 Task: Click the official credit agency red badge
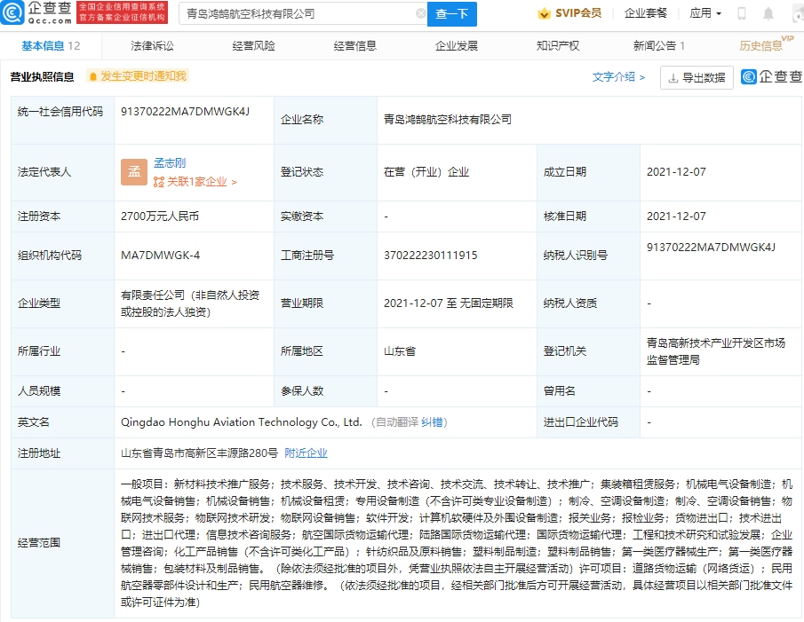click(x=122, y=12)
